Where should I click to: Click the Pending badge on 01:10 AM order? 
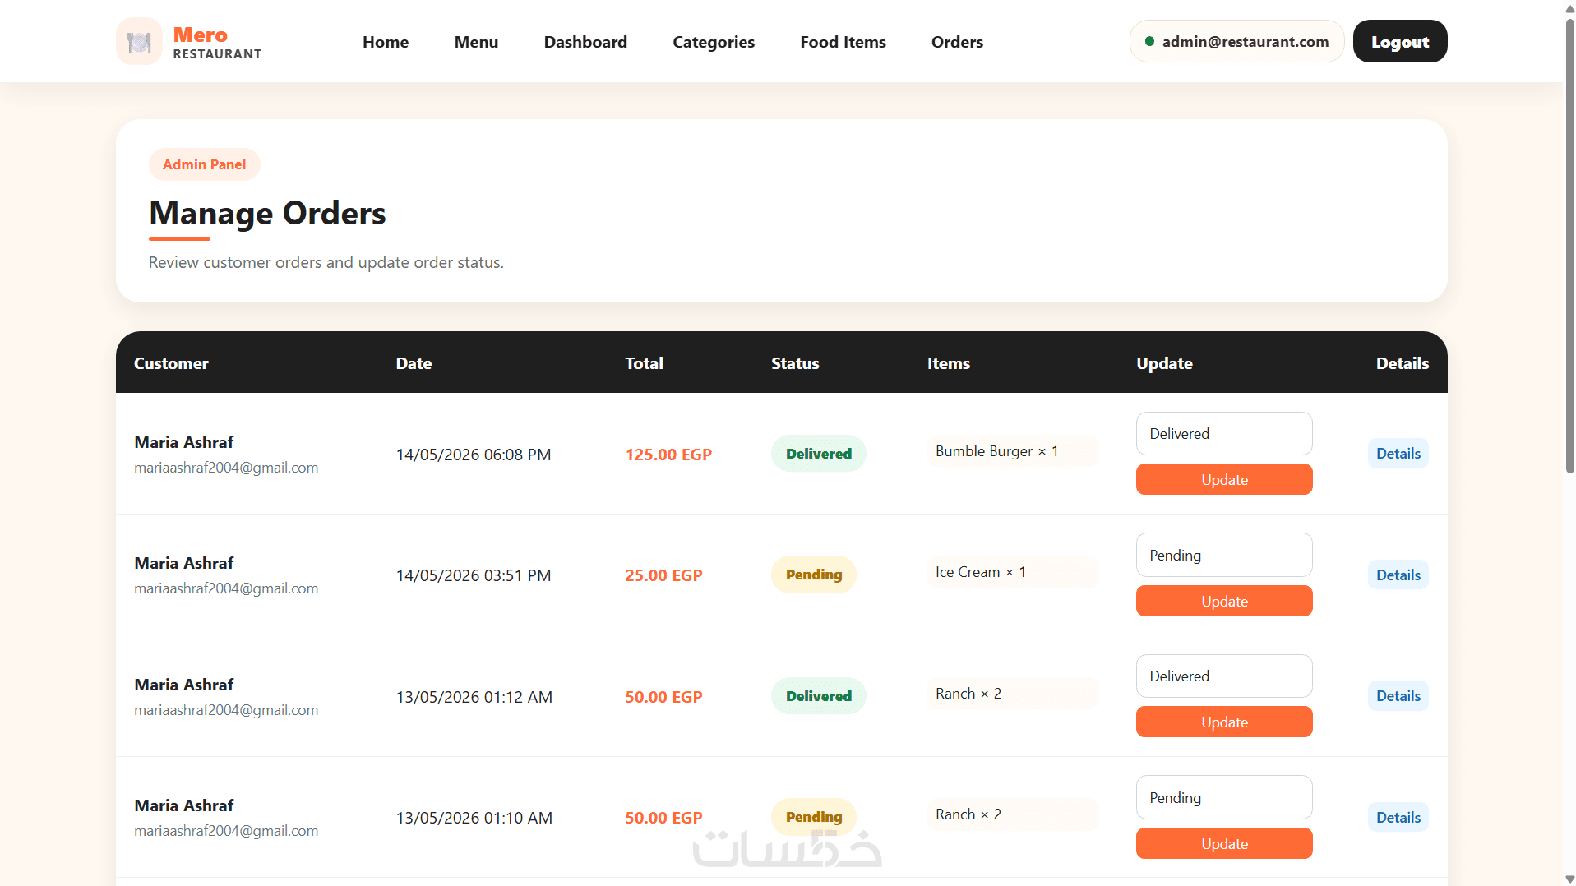(x=814, y=817)
